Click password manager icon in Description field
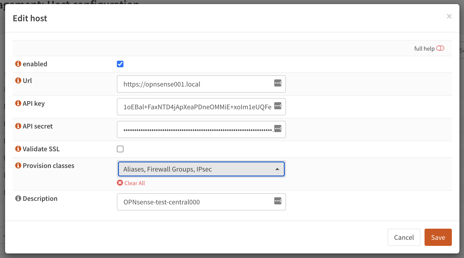 point(278,201)
